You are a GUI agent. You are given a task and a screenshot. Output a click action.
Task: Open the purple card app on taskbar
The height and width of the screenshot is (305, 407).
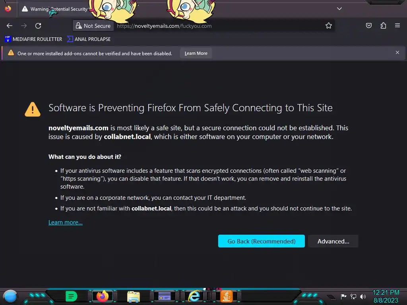[165, 296]
